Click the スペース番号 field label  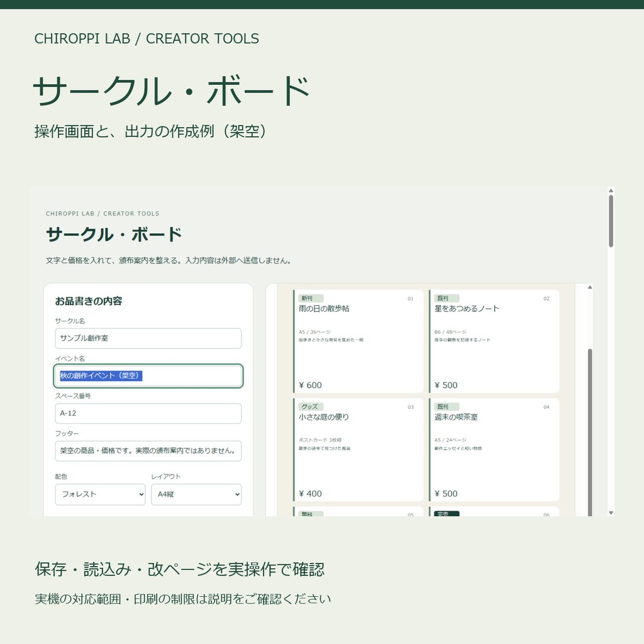coord(73,396)
